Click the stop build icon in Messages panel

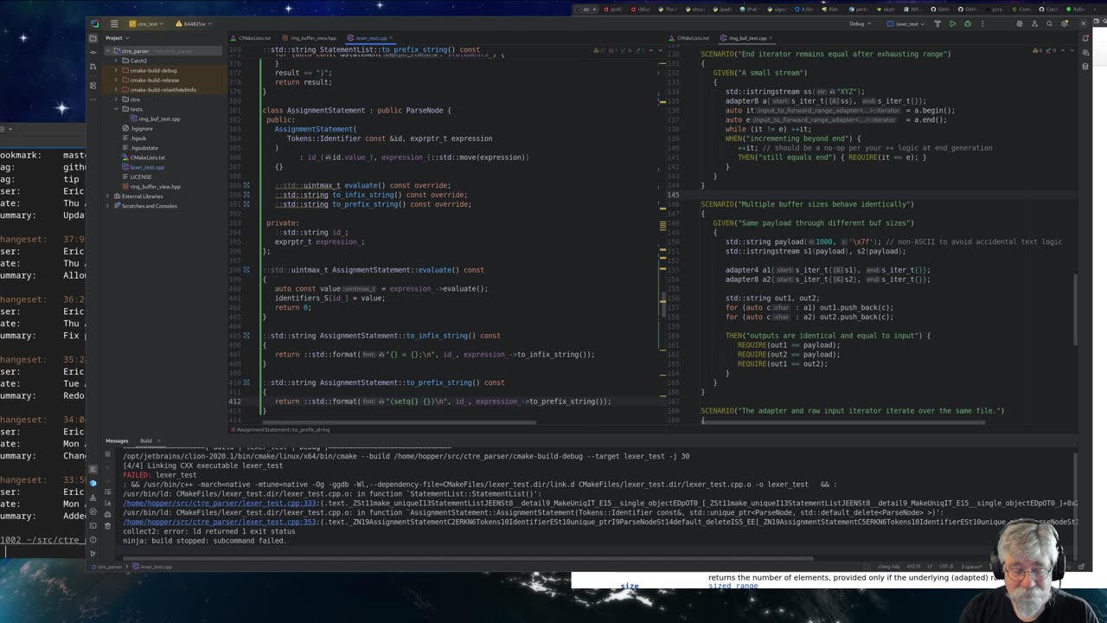coord(107,453)
